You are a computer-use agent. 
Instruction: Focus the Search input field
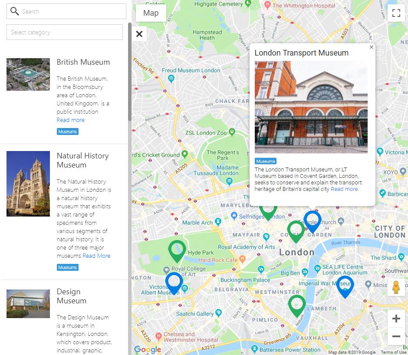(66, 11)
